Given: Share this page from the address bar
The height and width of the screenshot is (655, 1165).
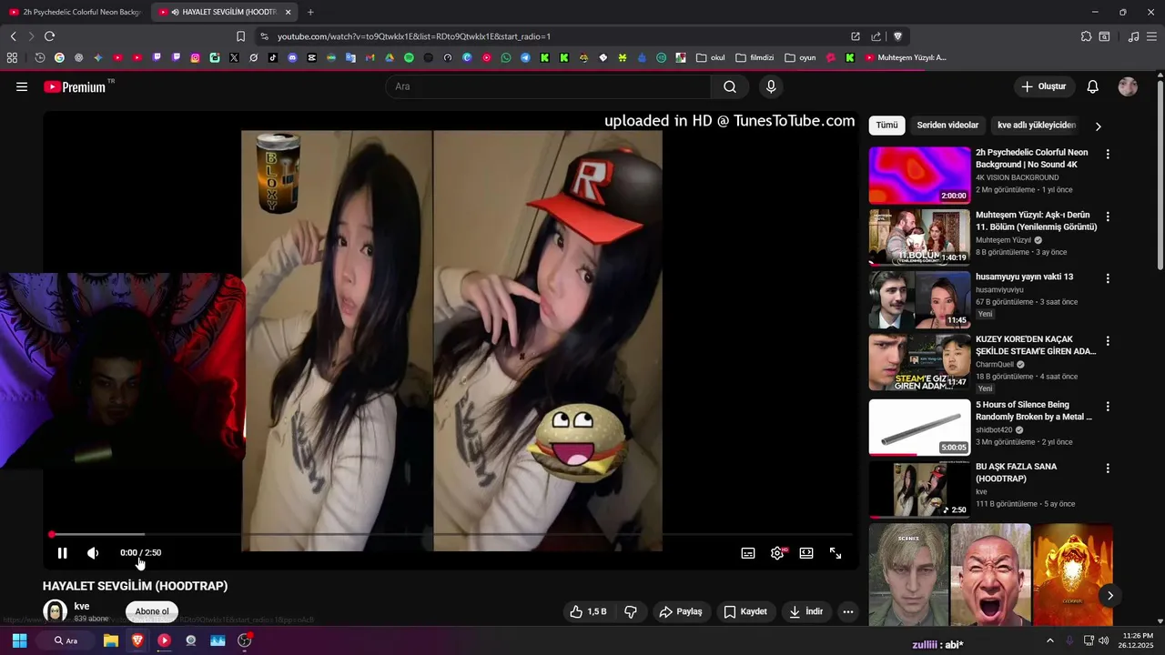Looking at the screenshot, I should tap(876, 36).
